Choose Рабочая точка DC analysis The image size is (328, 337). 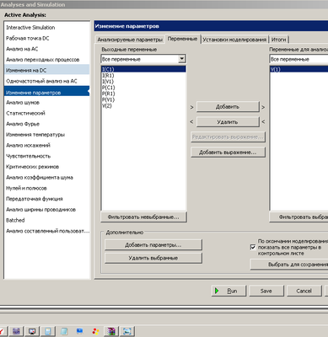47,38
